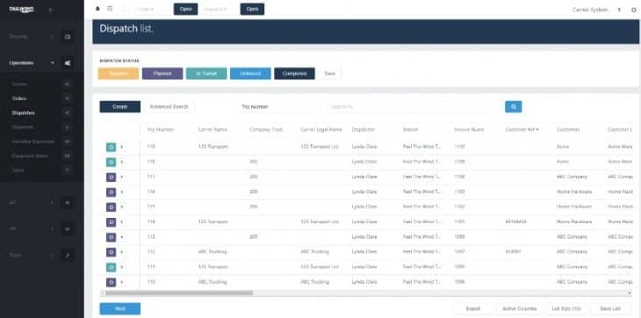
Task: Expand the row arrow for trip 114
Action: [122, 222]
